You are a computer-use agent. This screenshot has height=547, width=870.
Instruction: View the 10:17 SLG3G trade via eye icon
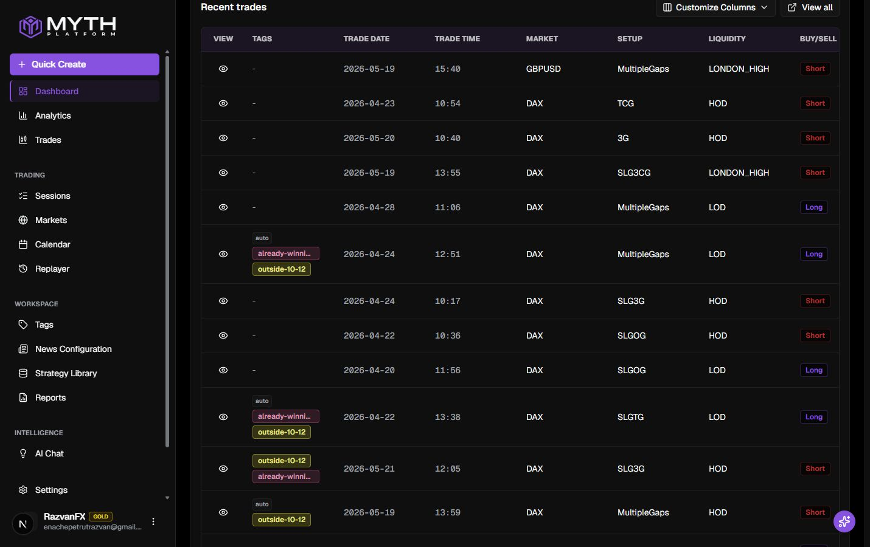223,301
